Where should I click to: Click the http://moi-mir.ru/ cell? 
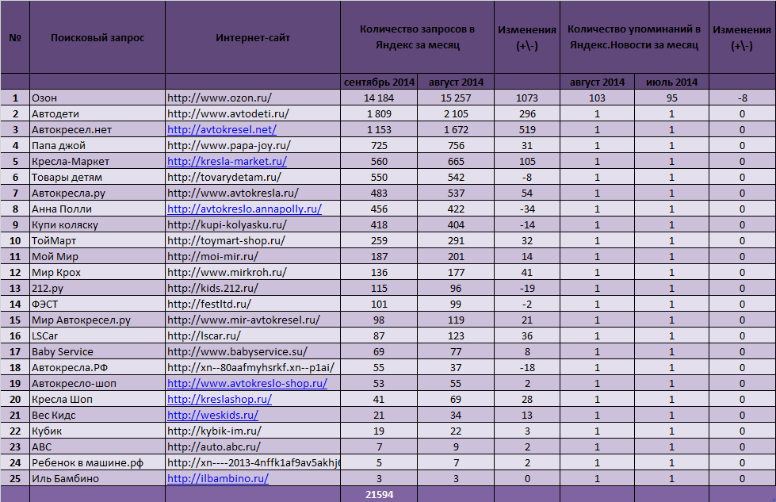coord(253,256)
